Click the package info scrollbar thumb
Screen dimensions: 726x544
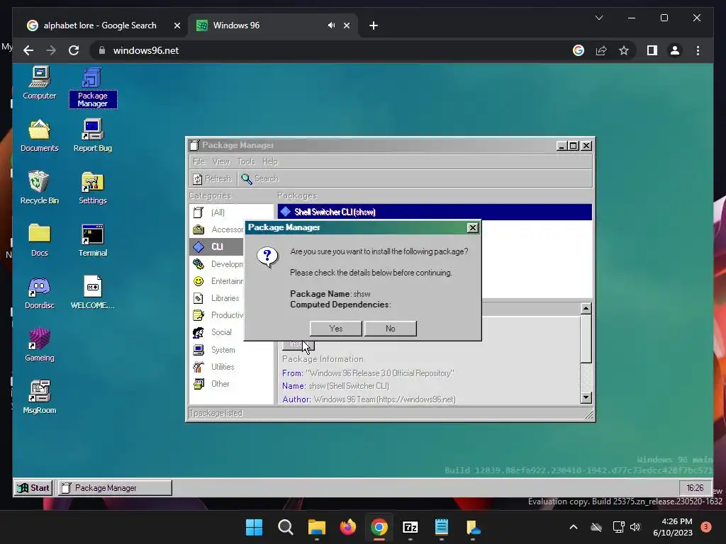point(586,338)
